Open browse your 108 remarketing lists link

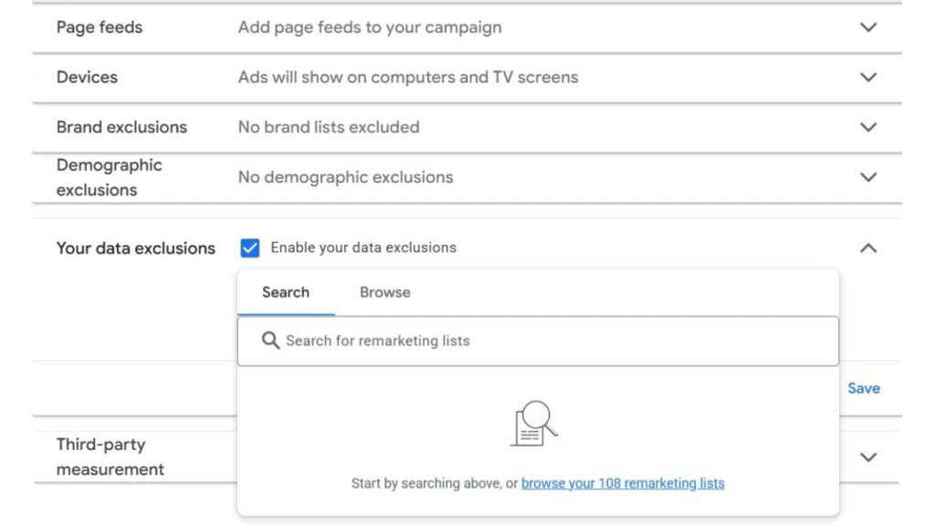(623, 483)
